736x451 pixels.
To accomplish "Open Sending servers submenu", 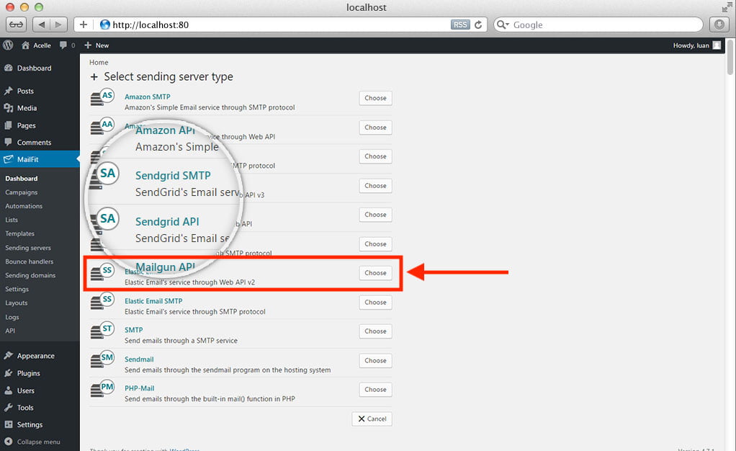I will pos(27,248).
